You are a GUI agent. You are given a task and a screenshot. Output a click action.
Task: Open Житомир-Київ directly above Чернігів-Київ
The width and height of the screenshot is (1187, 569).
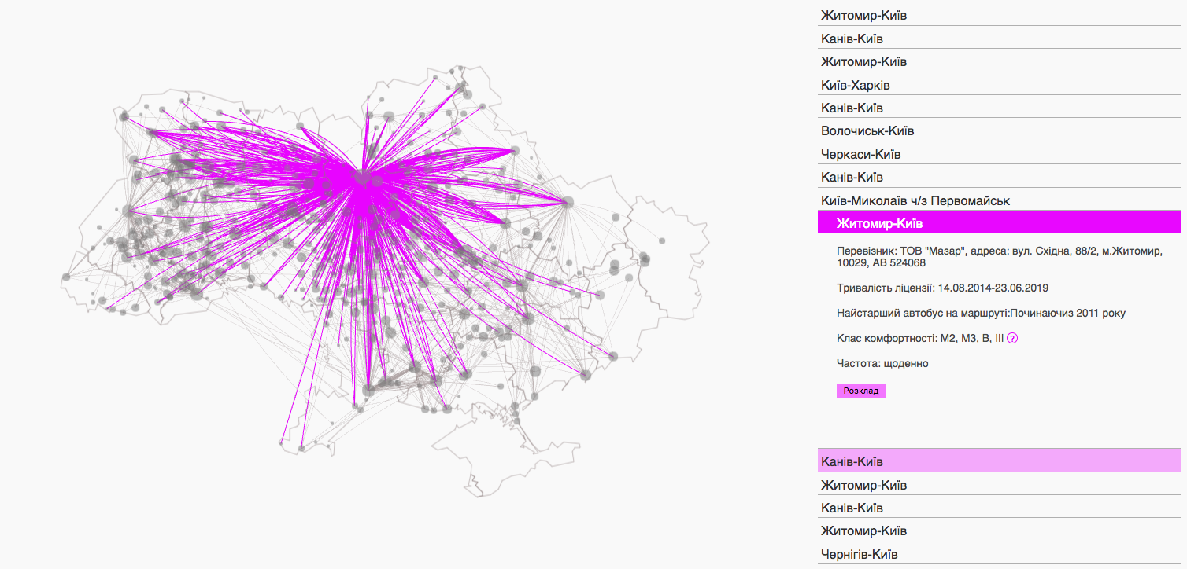863,531
